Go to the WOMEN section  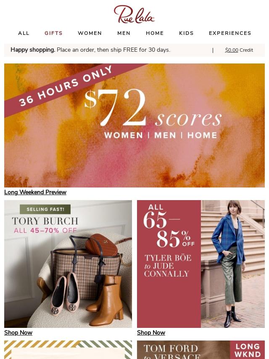pos(90,33)
